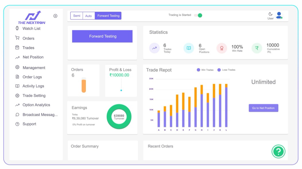Click the Watch List watch icon
Image resolution: width=302 pixels, height=169 pixels.
tap(17, 28)
